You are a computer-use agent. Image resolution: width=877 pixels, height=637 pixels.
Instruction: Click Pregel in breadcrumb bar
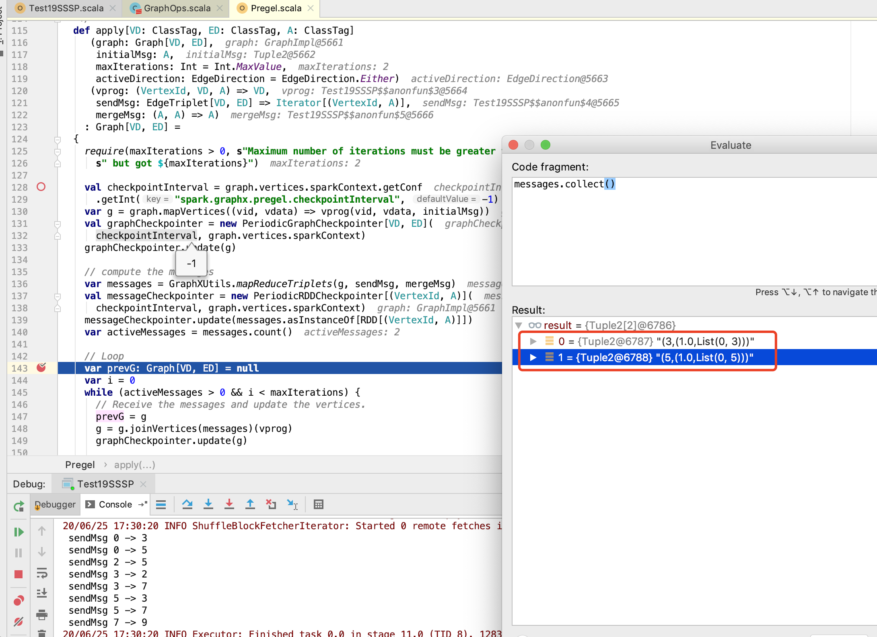click(80, 465)
